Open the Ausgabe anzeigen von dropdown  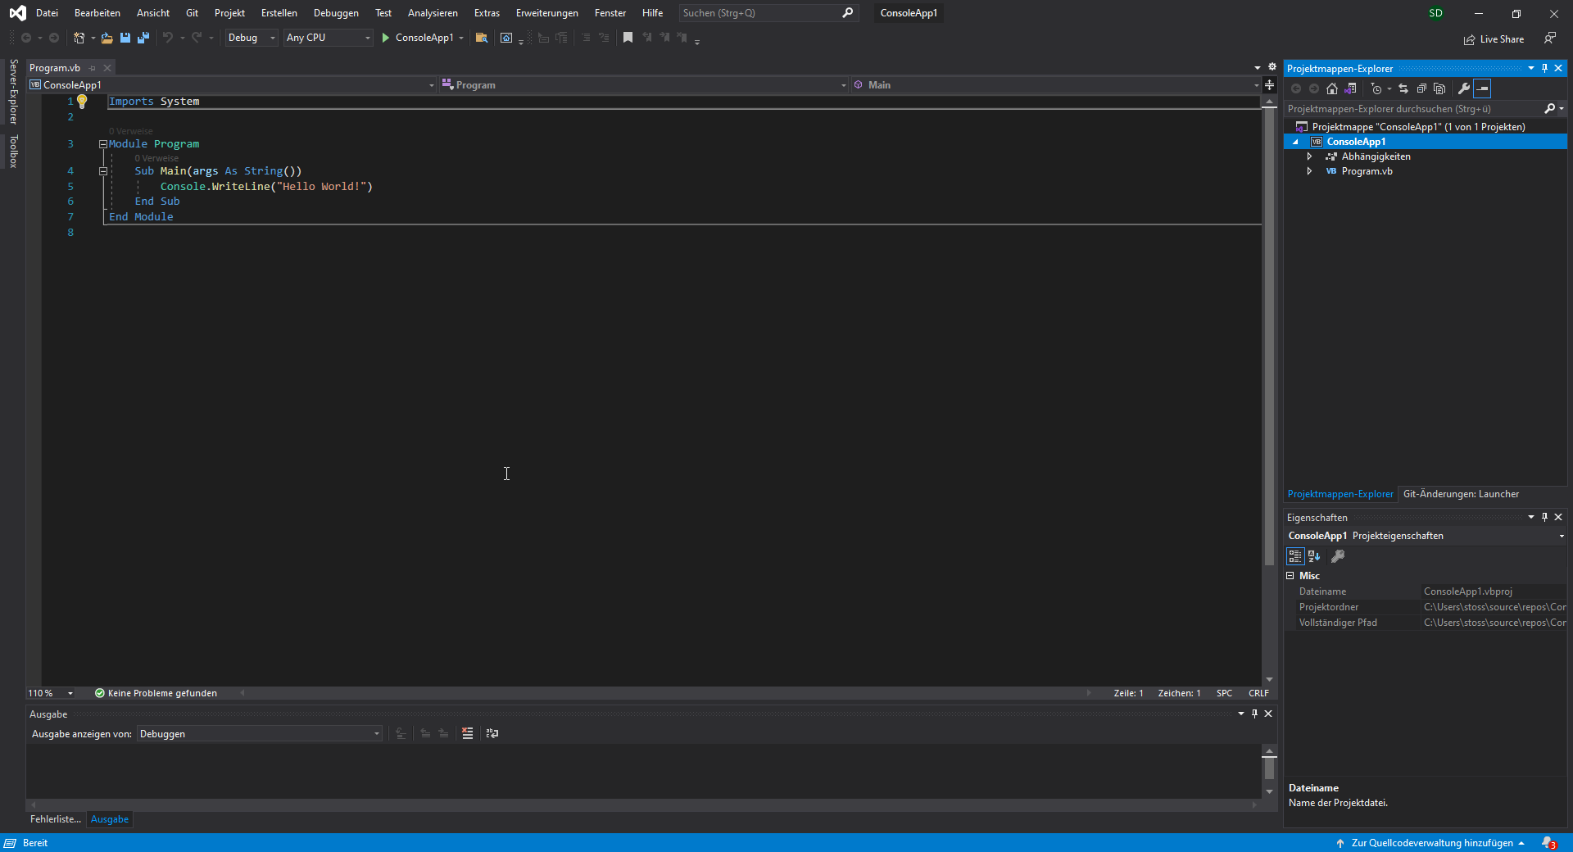(x=259, y=734)
